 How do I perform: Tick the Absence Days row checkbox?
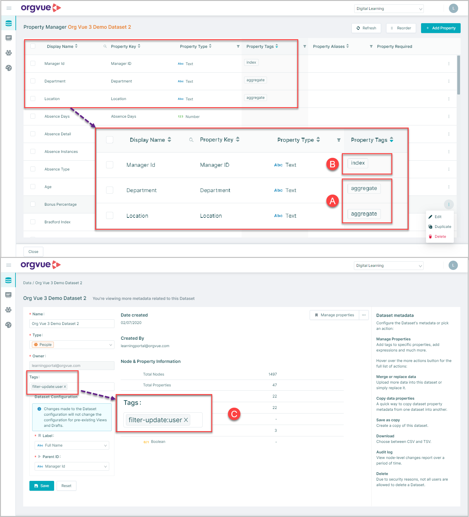point(33,116)
